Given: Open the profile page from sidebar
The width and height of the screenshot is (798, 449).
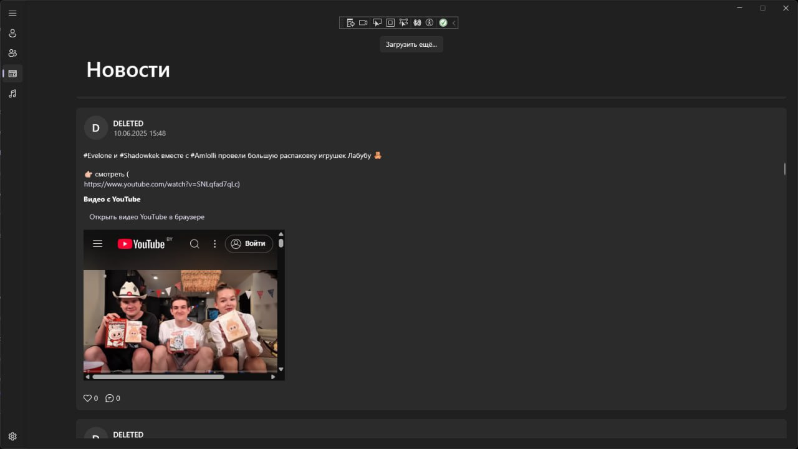Looking at the screenshot, I should [x=12, y=33].
